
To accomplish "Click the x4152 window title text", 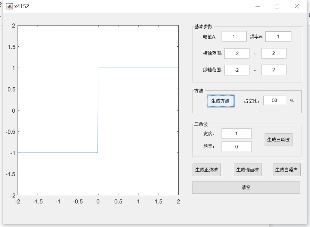I will click(22, 6).
